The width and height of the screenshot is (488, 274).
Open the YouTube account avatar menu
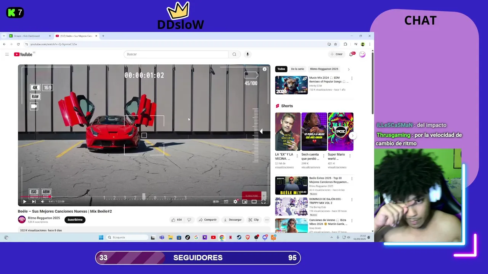[362, 54]
